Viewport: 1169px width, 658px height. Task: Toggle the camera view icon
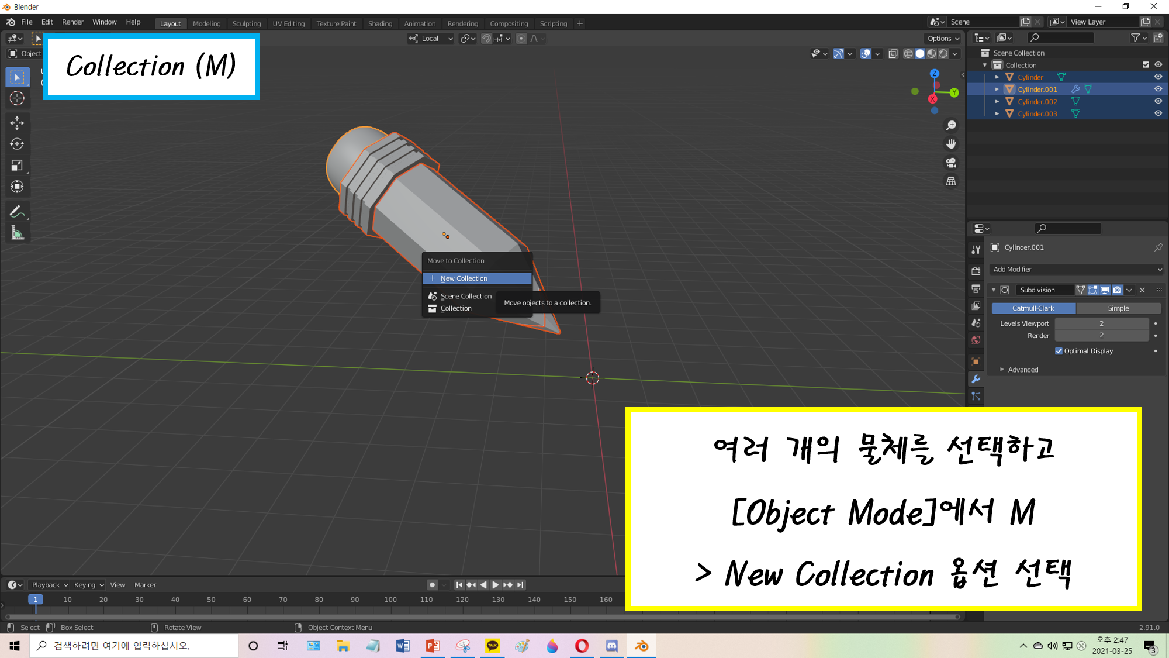click(951, 163)
